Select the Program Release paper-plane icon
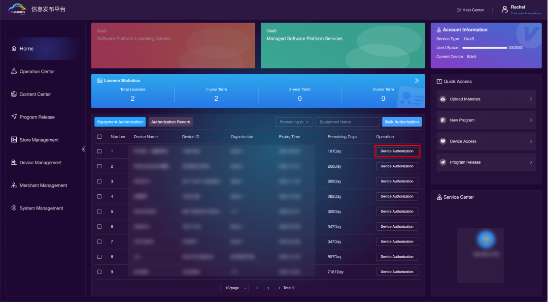This screenshot has height=302, width=548. 14,117
